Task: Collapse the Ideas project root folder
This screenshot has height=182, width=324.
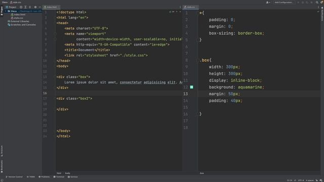Action: tap(6, 11)
